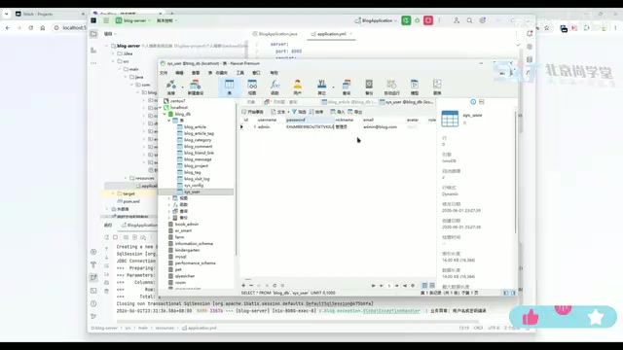Collapse the localhost connection node

click(x=161, y=108)
